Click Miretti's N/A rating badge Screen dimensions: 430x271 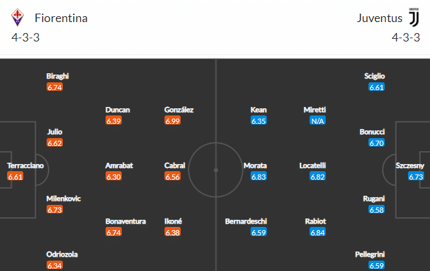coord(317,121)
